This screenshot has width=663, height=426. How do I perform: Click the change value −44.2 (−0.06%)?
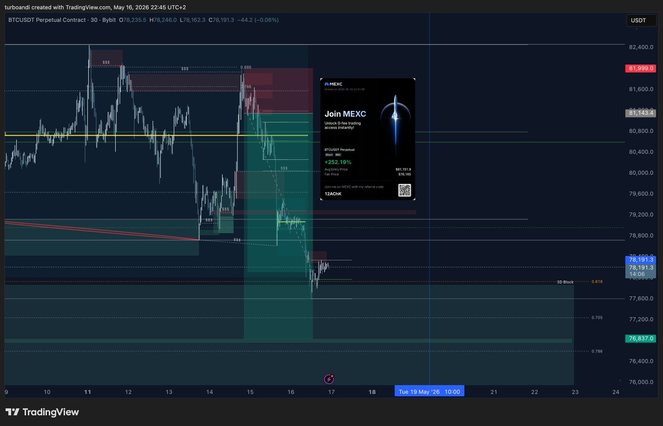[x=257, y=20]
